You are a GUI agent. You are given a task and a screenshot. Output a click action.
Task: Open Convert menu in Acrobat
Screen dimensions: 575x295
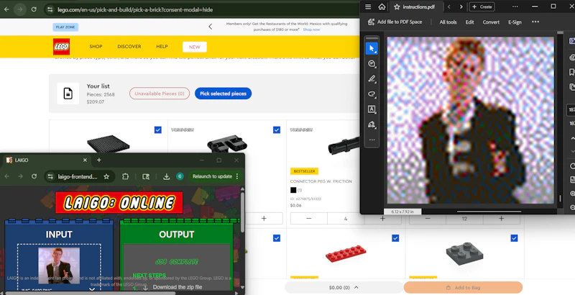point(491,22)
